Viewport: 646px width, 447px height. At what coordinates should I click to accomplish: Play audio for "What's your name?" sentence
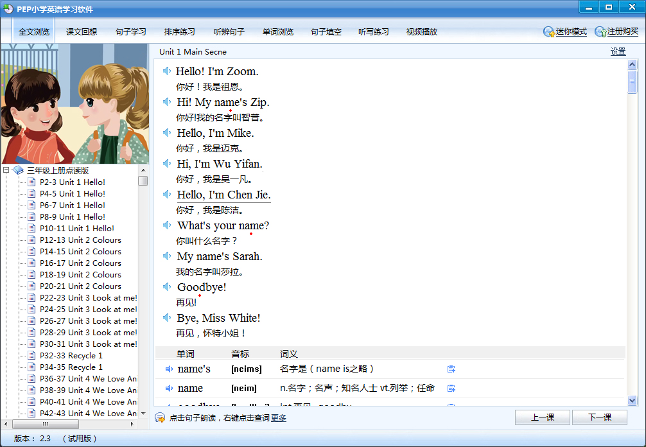[x=167, y=225]
